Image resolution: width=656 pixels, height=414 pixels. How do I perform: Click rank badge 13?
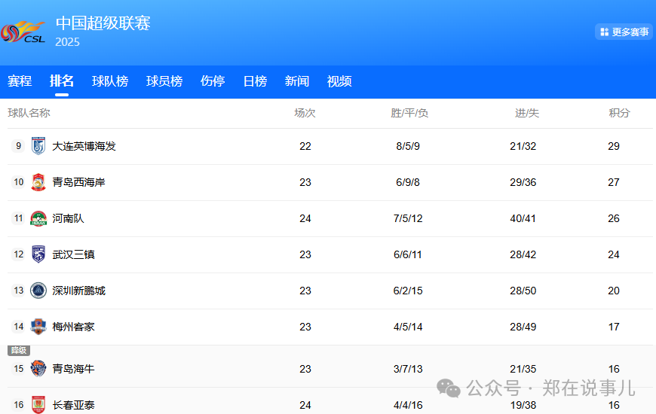(x=18, y=291)
